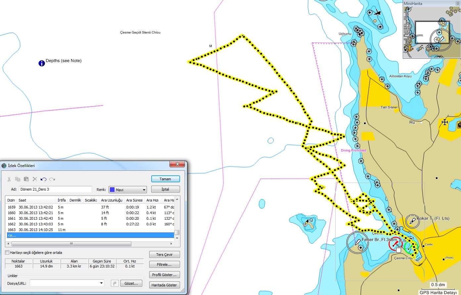Select track point row 1660
The width and height of the screenshot is (461, 295).
coord(90,213)
